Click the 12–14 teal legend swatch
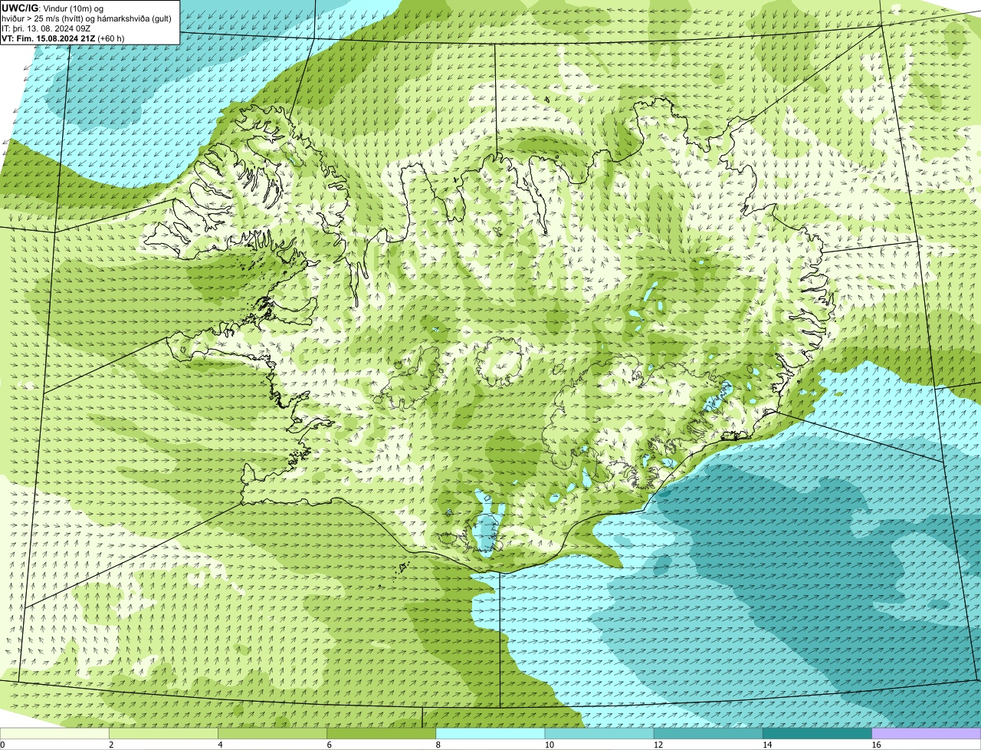The image size is (981, 750). [x=708, y=734]
